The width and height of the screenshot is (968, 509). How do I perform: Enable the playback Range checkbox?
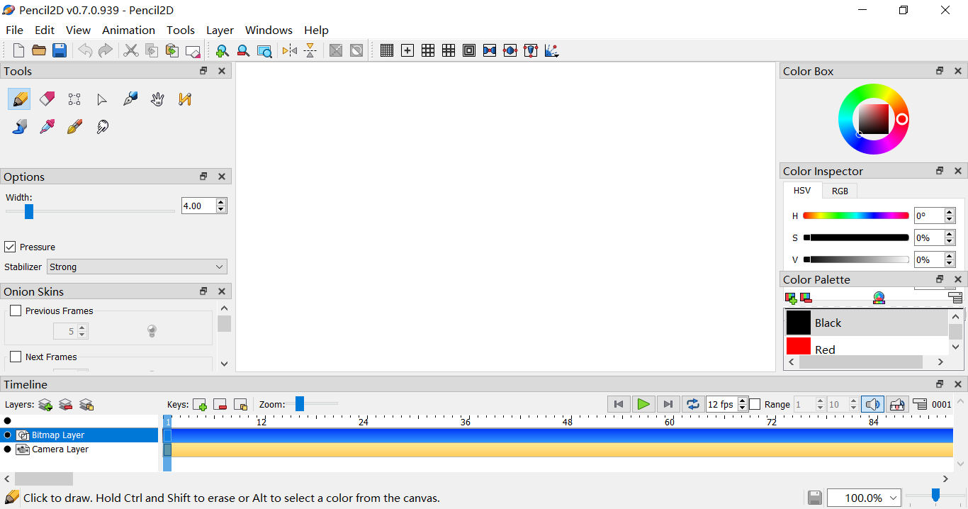tap(755, 404)
